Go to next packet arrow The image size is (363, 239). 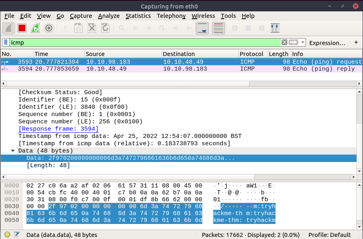click(x=149, y=28)
